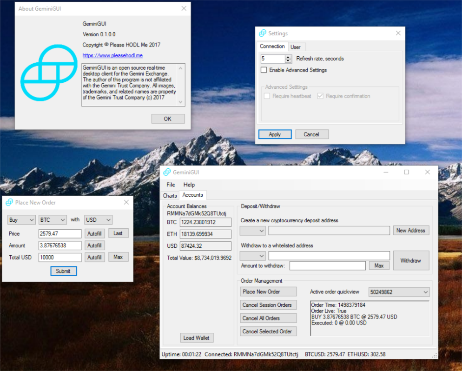The height and width of the screenshot is (371, 462).
Task: Click the BTC balance field
Action: pyautogui.click(x=205, y=222)
